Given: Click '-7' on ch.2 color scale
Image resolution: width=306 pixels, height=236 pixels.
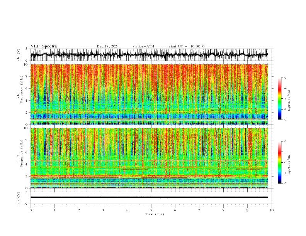Looking at the screenshot, I should click(285, 183).
